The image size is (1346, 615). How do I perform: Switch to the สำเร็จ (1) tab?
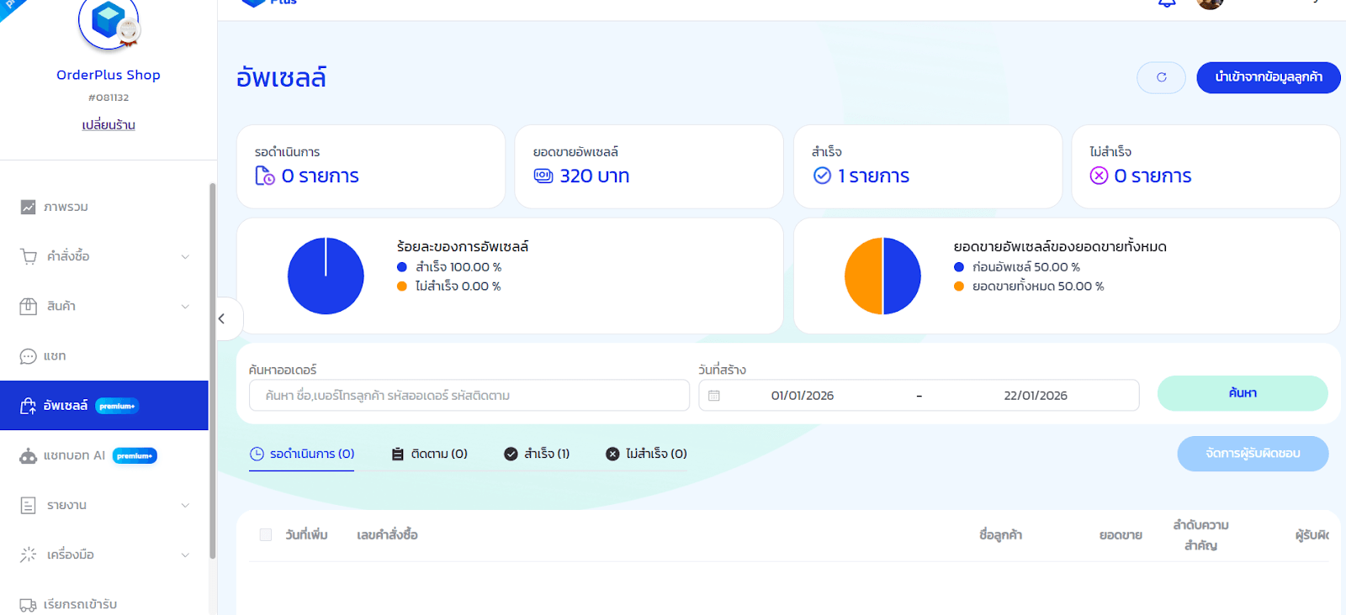coord(537,454)
